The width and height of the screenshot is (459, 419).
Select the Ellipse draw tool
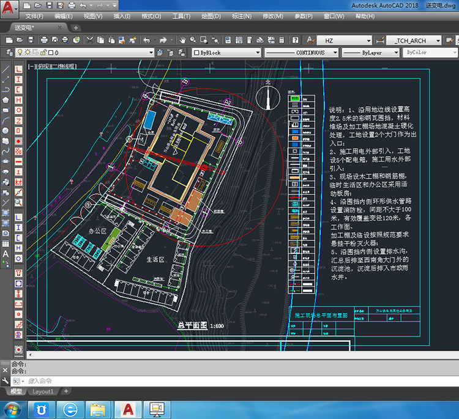coord(6,161)
